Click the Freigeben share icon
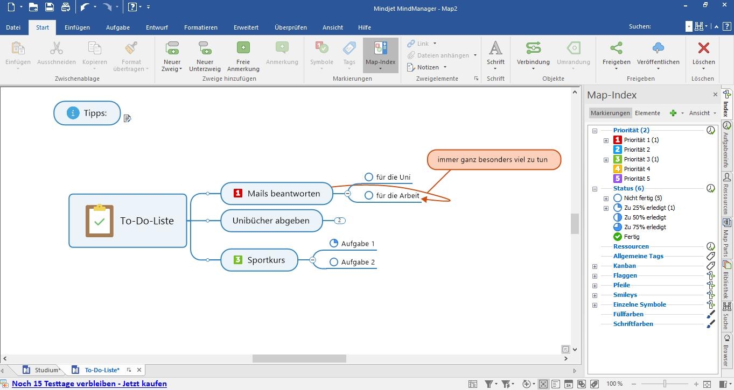Screen dimensions: 734x390 (616, 48)
